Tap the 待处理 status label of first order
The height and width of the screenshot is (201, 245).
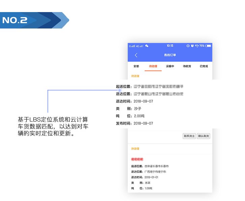pyautogui.click(x=135, y=76)
